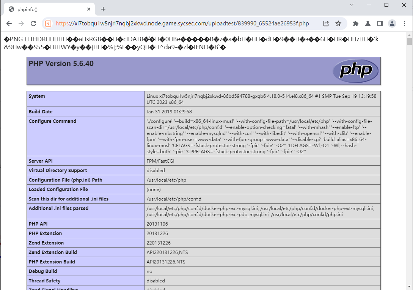Click the Thread Safety label
Screen dimensions: 413x290
pos(44,281)
